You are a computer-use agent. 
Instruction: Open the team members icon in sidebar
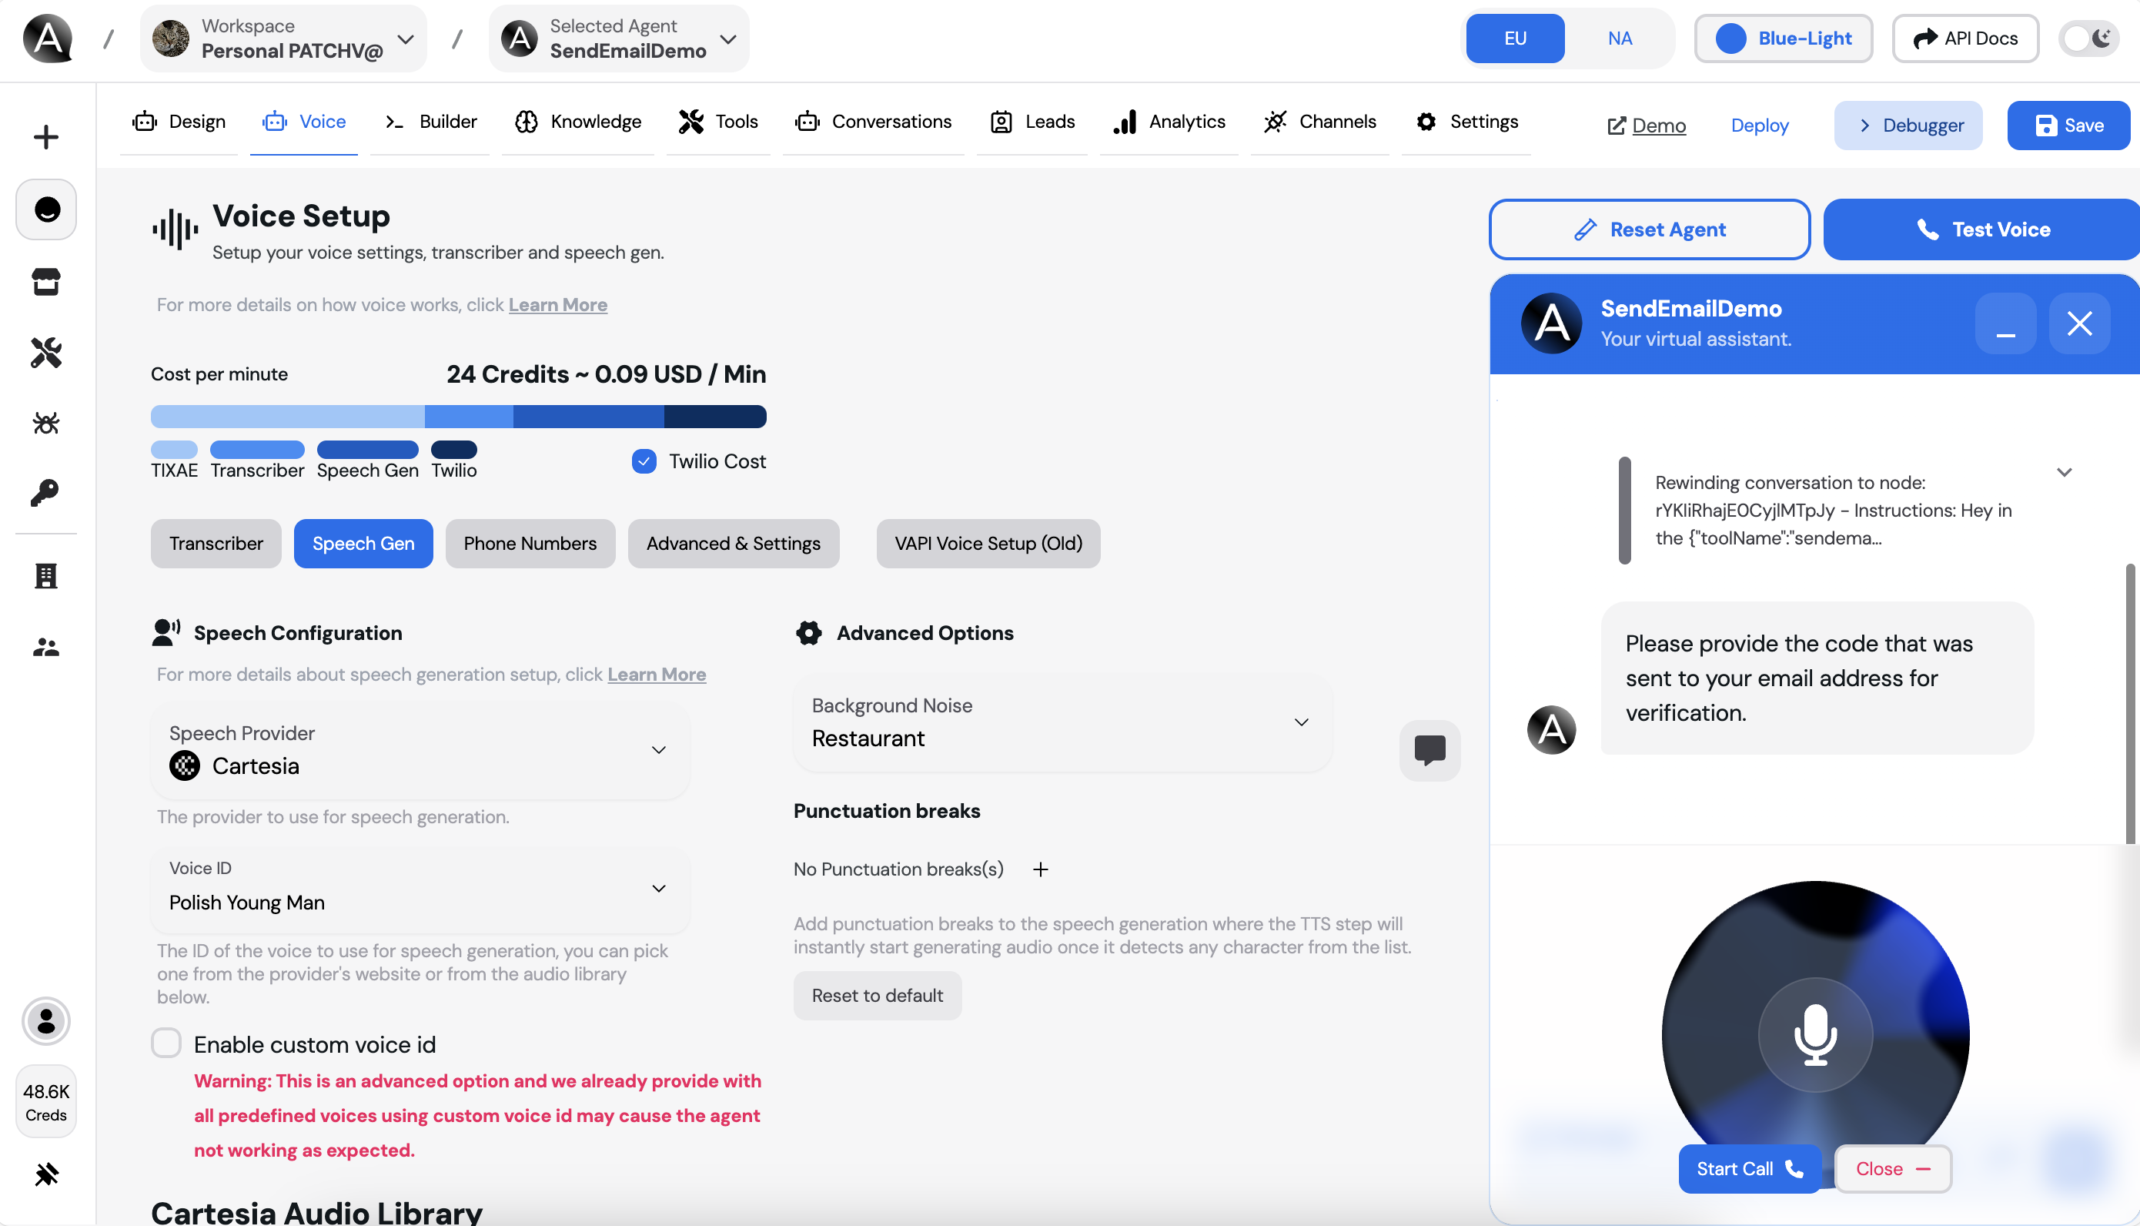point(46,647)
